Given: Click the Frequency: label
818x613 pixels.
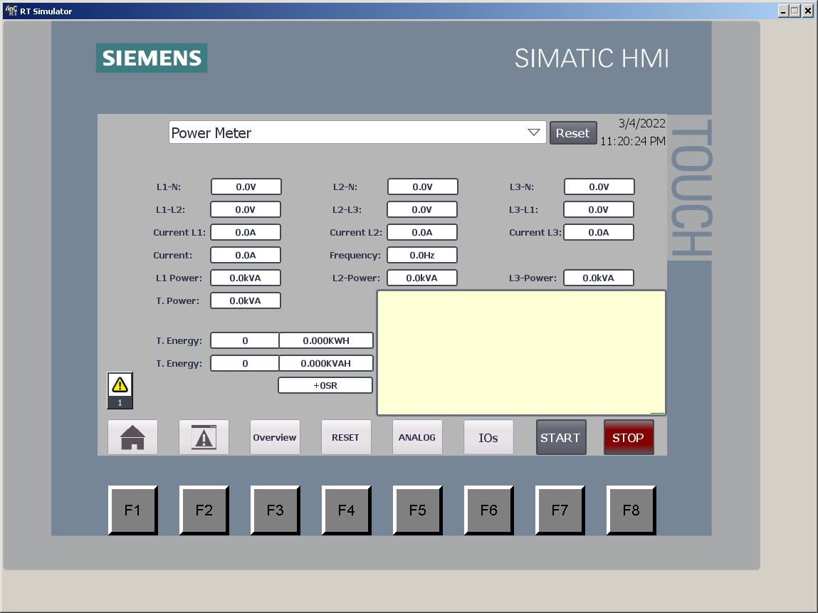Looking at the screenshot, I should tap(355, 255).
